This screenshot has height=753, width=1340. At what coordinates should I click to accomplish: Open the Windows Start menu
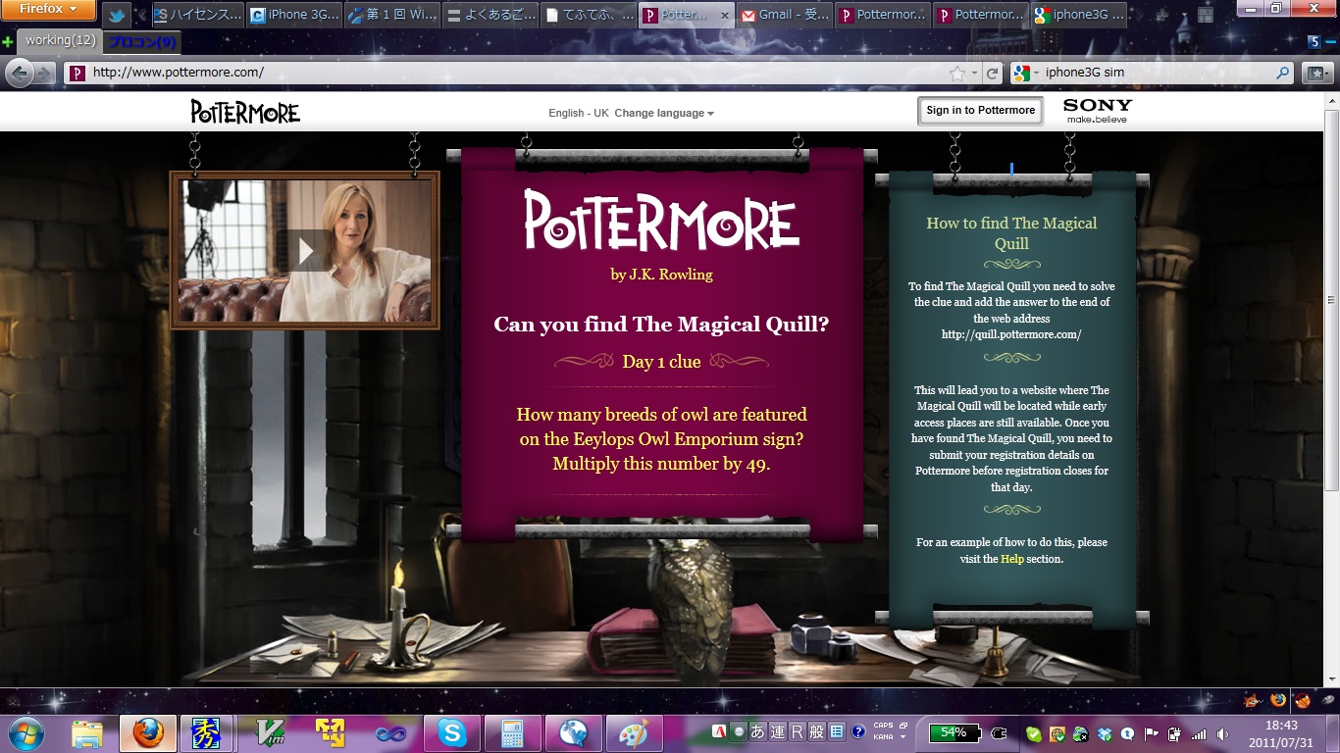tap(26, 732)
